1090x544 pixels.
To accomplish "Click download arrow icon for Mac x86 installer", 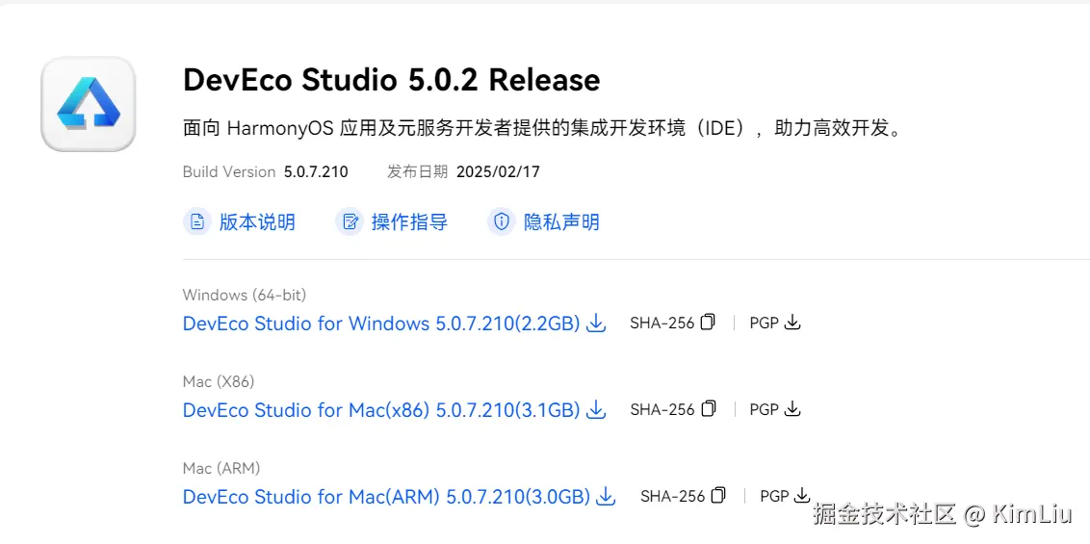I will (597, 410).
